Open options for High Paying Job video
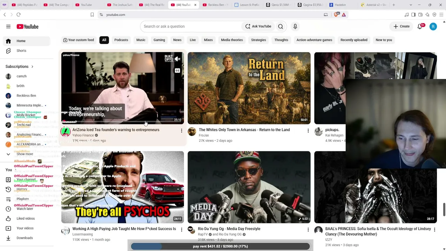The height and width of the screenshot is (251, 446). tap(182, 230)
